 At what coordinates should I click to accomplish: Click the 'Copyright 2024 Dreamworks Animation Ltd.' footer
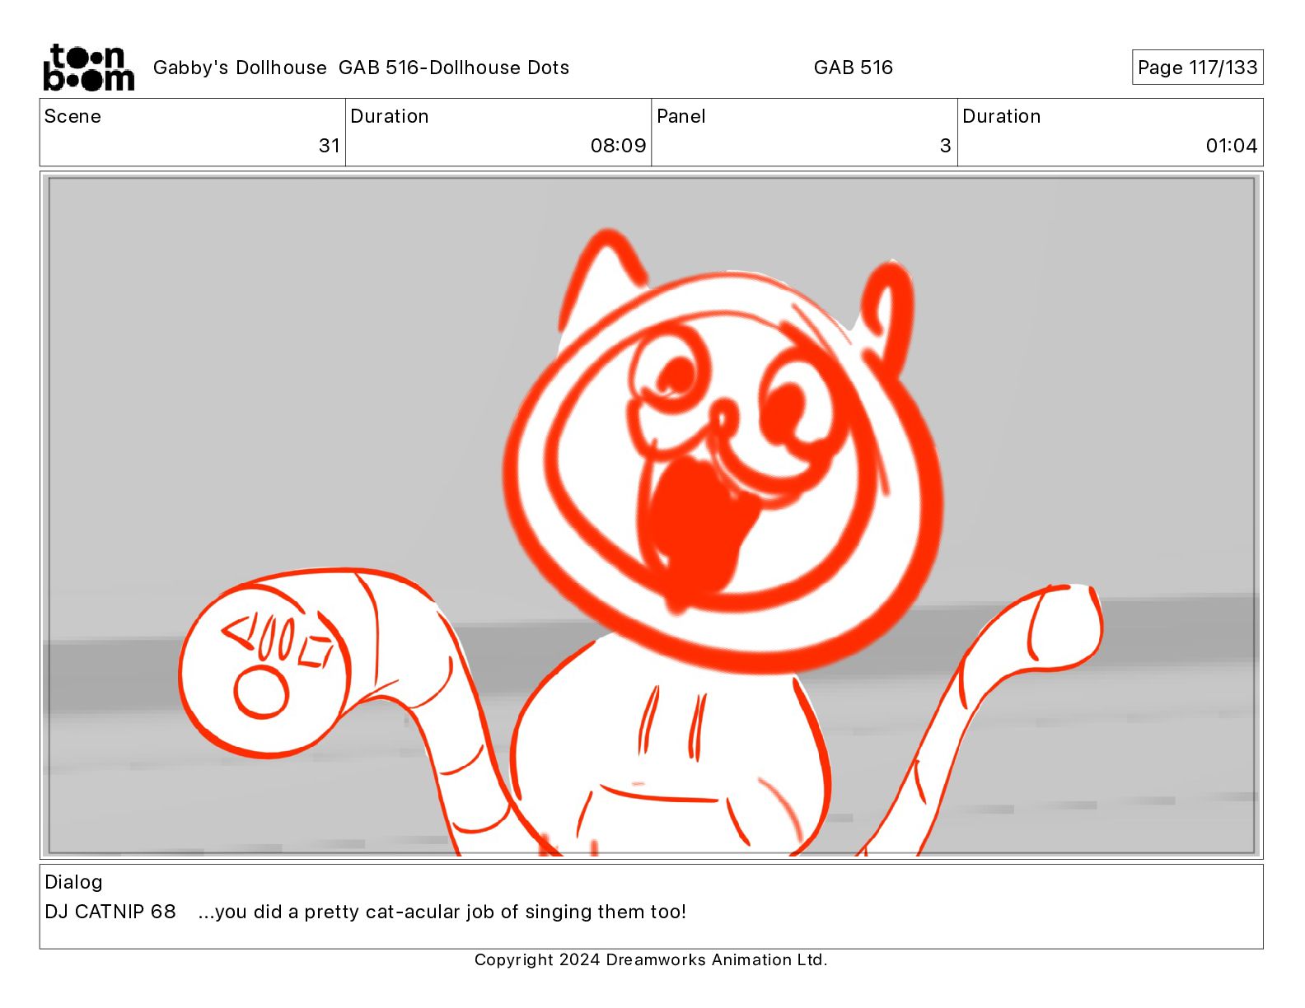coord(651,959)
